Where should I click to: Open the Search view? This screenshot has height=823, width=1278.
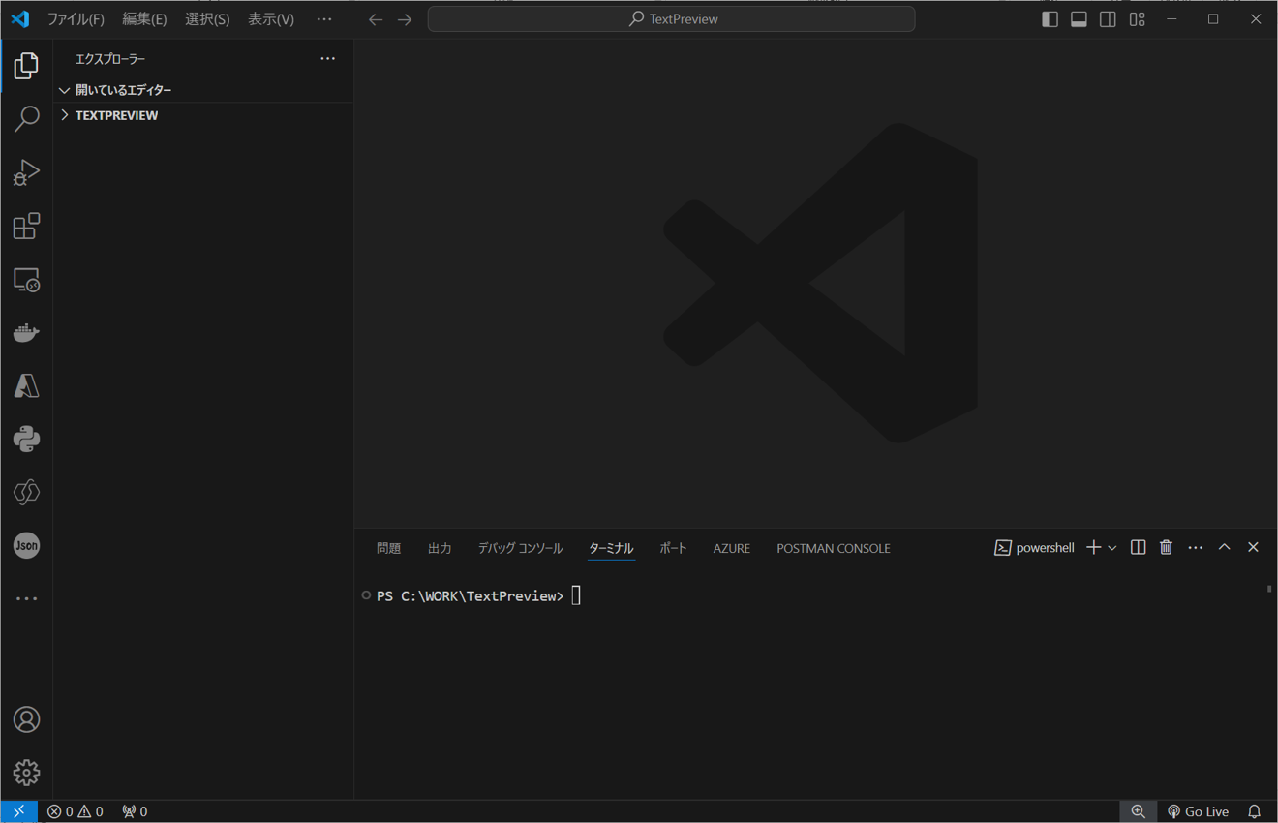pos(26,119)
